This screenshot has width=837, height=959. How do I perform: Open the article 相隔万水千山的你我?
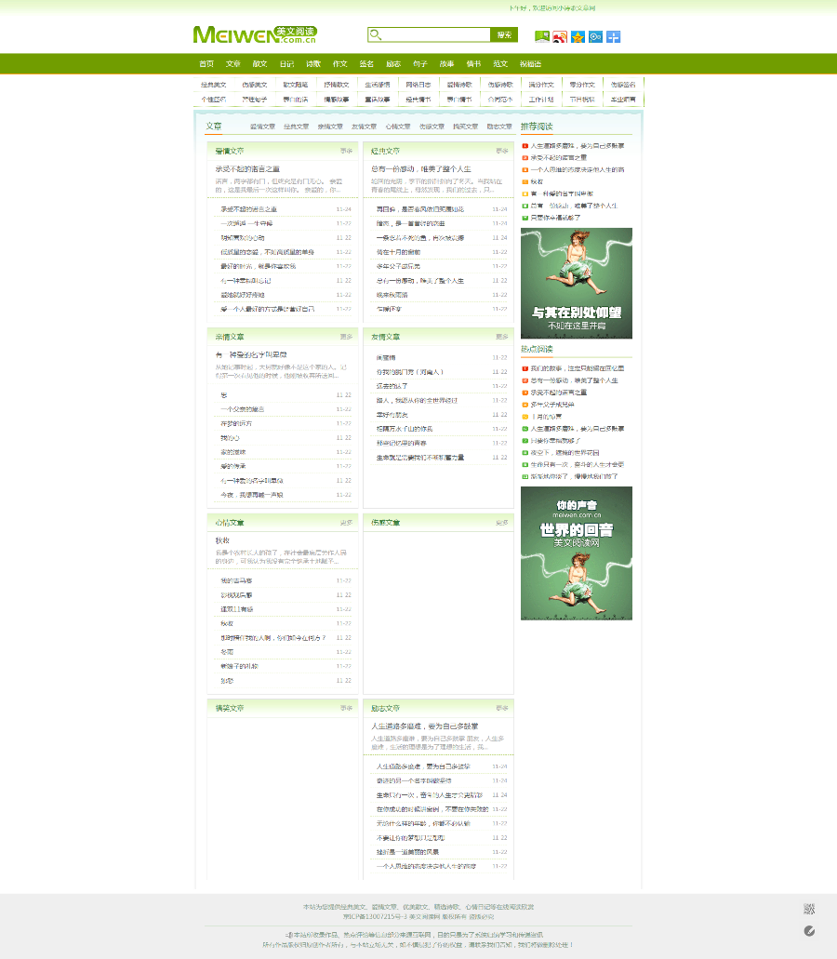point(405,429)
